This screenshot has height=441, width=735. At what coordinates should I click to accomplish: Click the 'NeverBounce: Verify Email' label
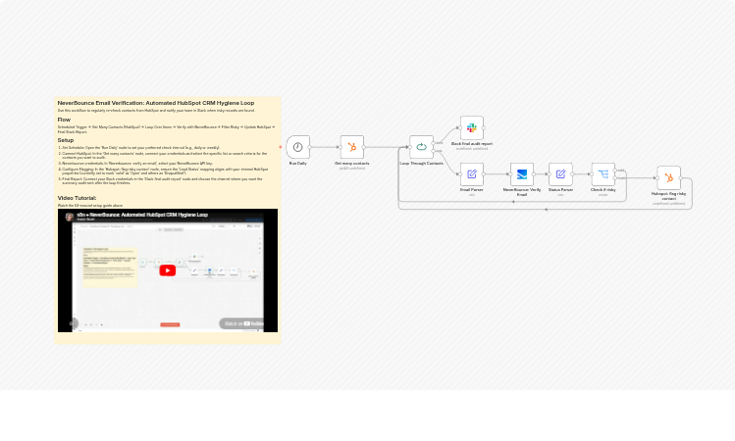[522, 192]
